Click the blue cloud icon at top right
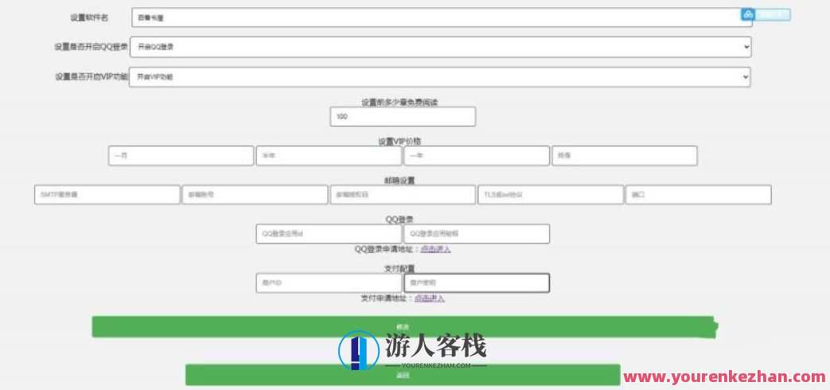The height and width of the screenshot is (390, 830). (747, 15)
